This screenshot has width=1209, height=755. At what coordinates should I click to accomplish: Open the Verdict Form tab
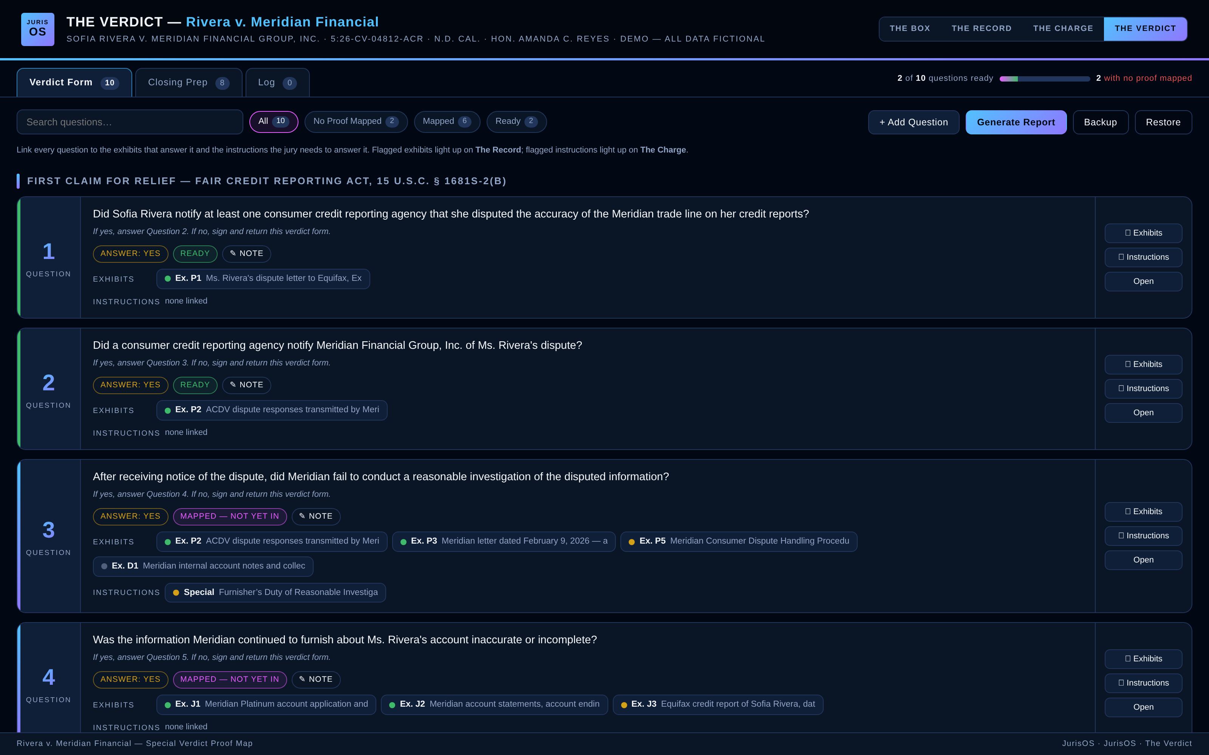tap(74, 82)
